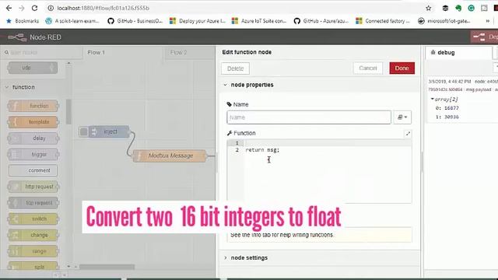Select the http request palette node
498x280 pixels.
tap(33, 187)
